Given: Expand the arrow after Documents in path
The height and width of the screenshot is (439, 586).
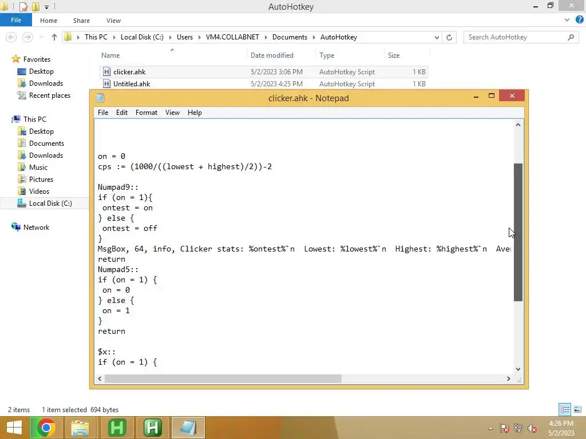Looking at the screenshot, I should [x=314, y=37].
